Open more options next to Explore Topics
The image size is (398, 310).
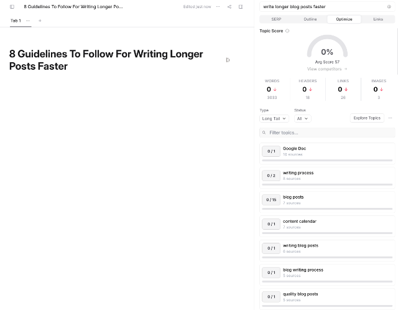(390, 118)
